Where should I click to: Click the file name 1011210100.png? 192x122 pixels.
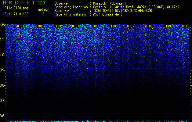tap(16, 8)
